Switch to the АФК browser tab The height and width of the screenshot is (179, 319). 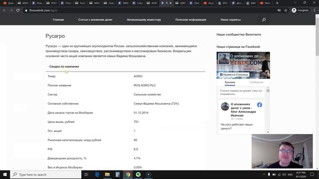(x=251, y=3)
